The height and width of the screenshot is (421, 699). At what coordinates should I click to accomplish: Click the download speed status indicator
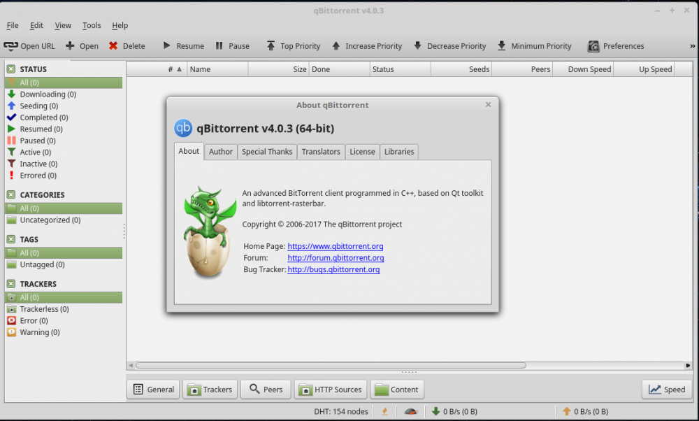pyautogui.click(x=455, y=411)
